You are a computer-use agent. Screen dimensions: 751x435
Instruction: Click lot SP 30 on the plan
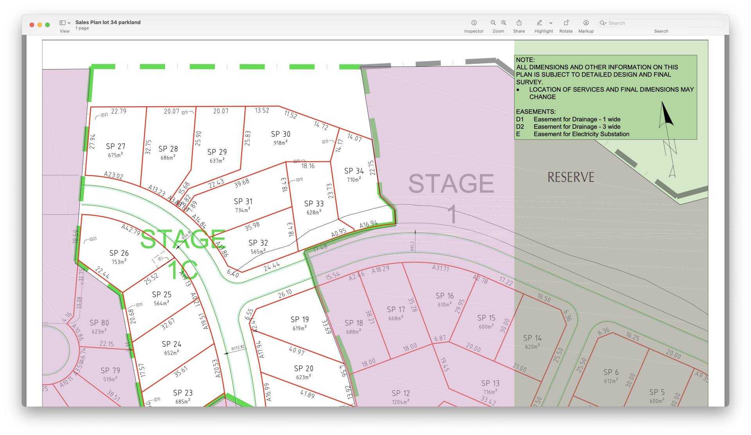pos(280,134)
